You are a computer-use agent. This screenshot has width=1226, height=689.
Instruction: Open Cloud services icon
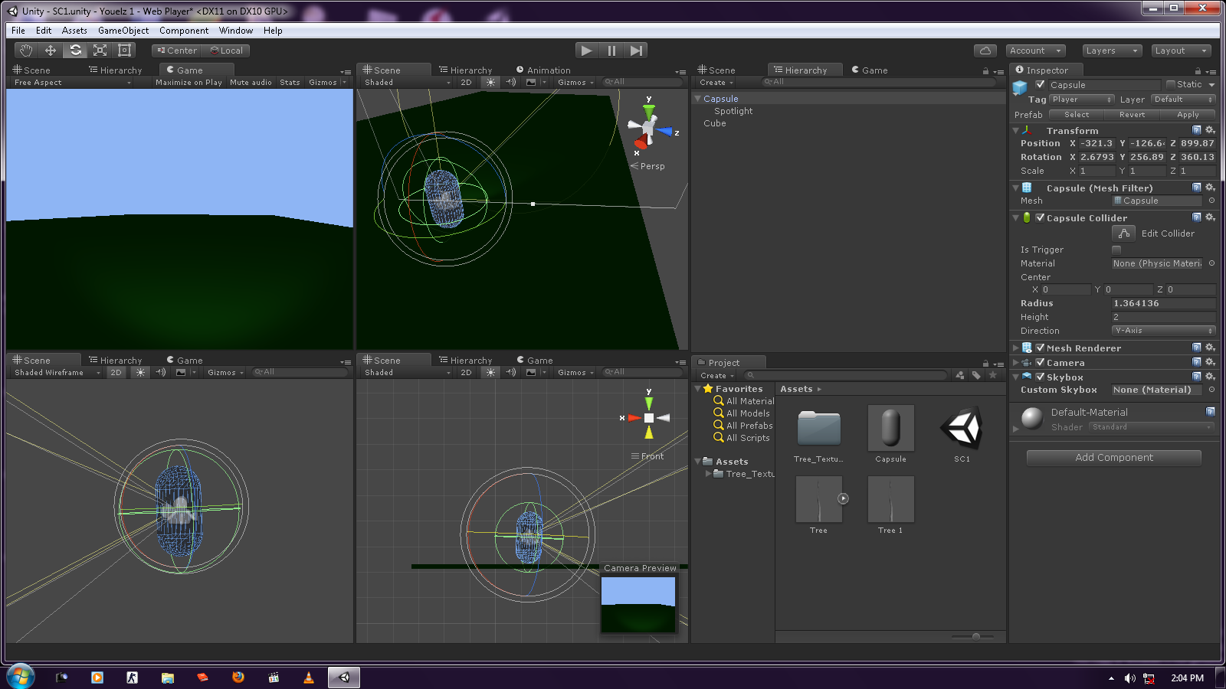click(985, 51)
